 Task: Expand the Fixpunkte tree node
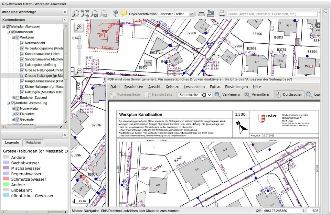(13, 114)
